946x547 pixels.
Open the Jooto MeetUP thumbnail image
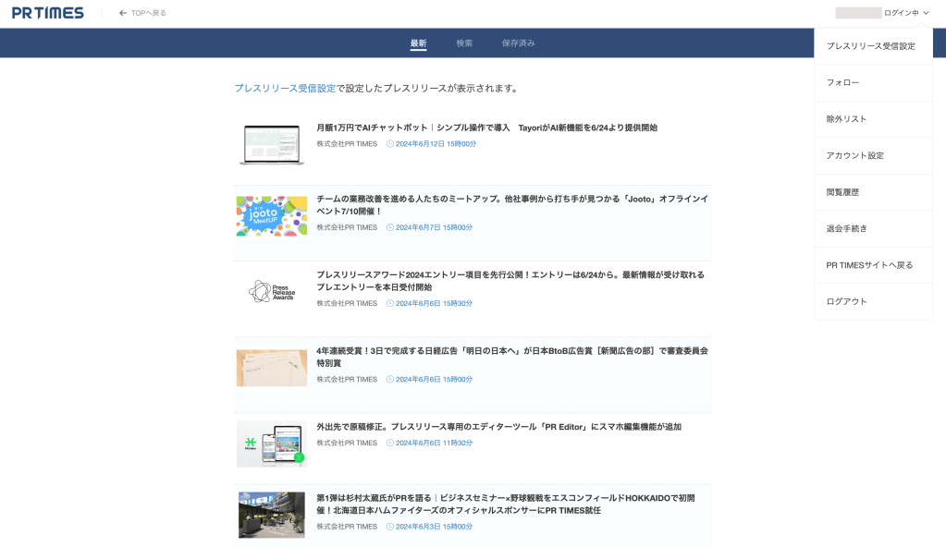tap(271, 216)
